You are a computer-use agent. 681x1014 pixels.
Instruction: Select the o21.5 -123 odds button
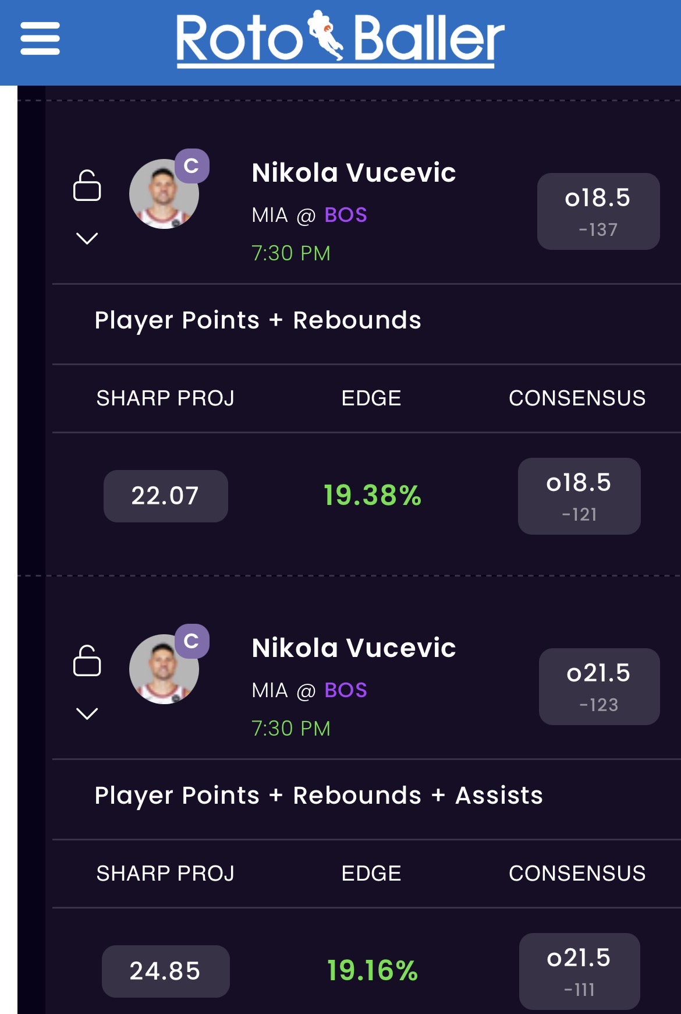tap(599, 687)
